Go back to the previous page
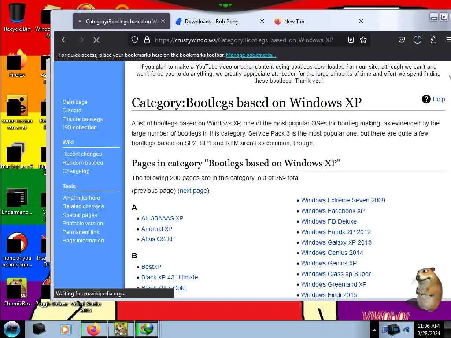This screenshot has width=451, height=338. (65, 40)
